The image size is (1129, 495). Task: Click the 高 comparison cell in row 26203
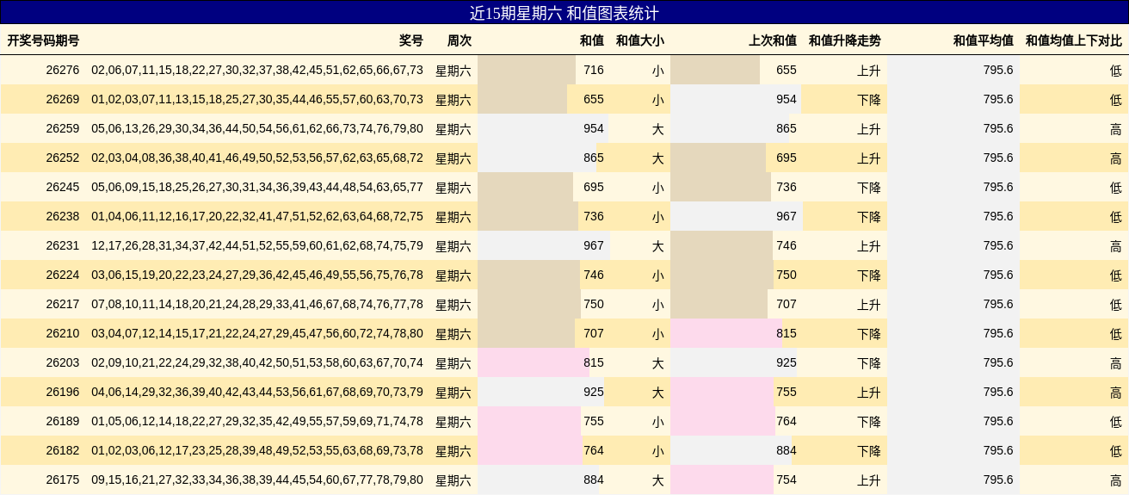click(1116, 363)
